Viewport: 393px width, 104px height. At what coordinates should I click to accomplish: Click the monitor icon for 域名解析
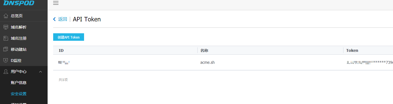click(6, 27)
